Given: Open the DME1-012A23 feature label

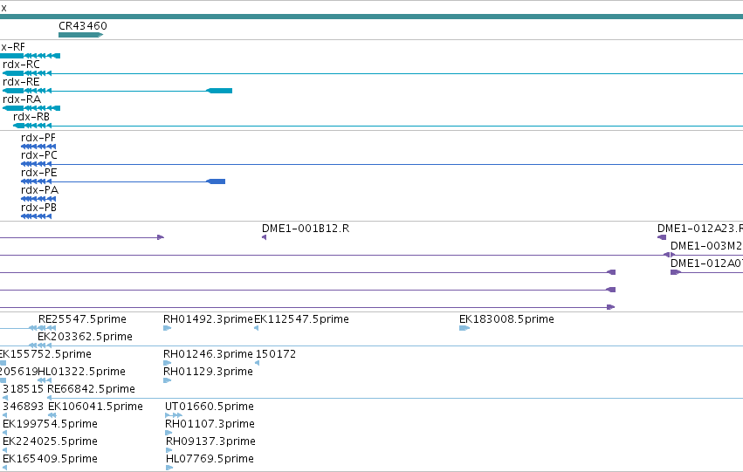Looking at the screenshot, I should click(x=700, y=229).
